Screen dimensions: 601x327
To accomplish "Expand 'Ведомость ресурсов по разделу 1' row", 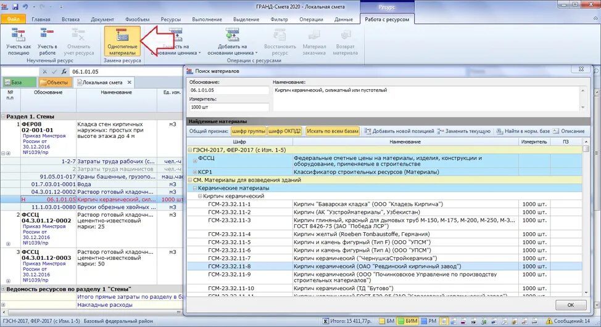I will (3, 289).
